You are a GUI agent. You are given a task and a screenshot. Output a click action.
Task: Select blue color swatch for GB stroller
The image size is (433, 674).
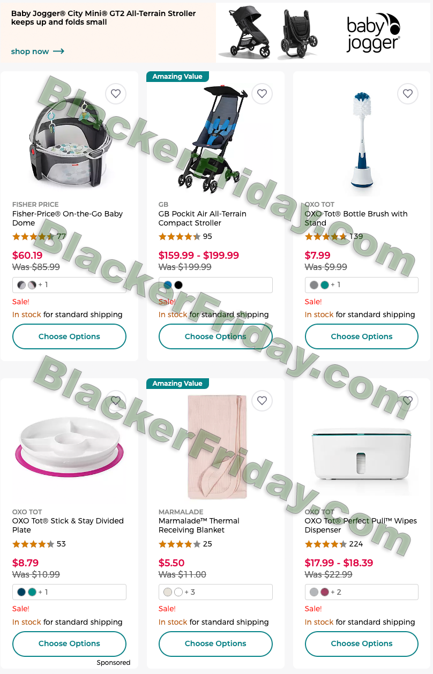168,285
